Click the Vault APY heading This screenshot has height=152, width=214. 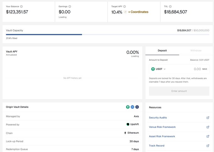pyautogui.click(x=12, y=52)
